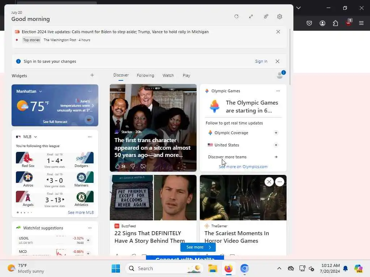View Angels vs Athletics game stats
The image size is (370, 277).
click(x=55, y=206)
